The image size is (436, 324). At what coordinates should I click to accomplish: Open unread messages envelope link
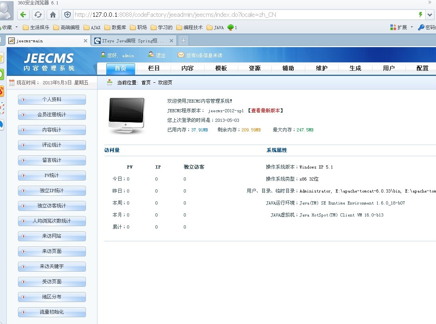(x=200, y=55)
